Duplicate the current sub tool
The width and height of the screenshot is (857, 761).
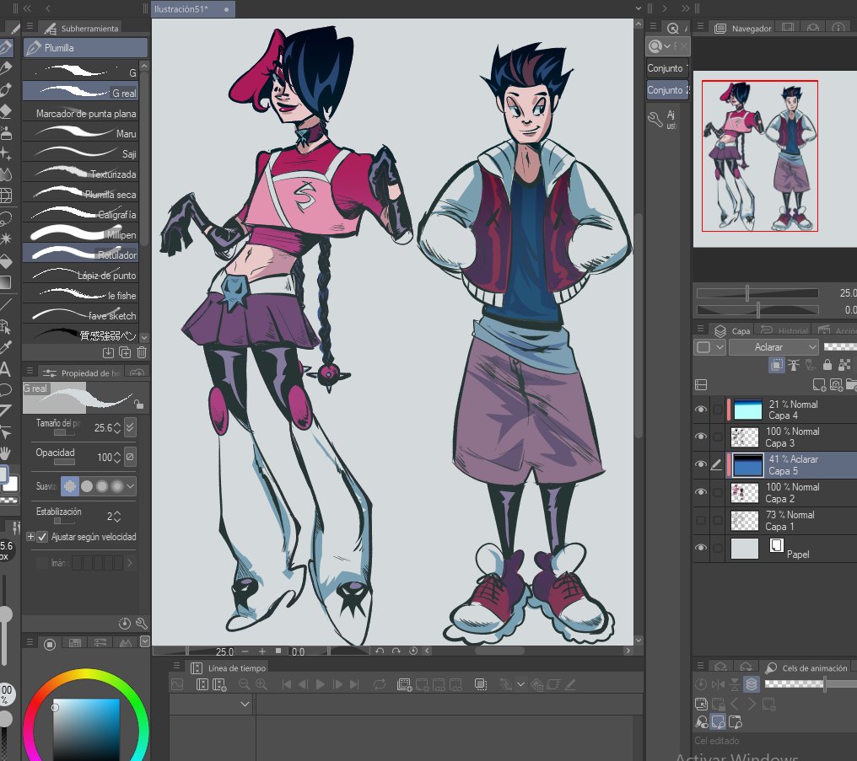click(x=125, y=352)
